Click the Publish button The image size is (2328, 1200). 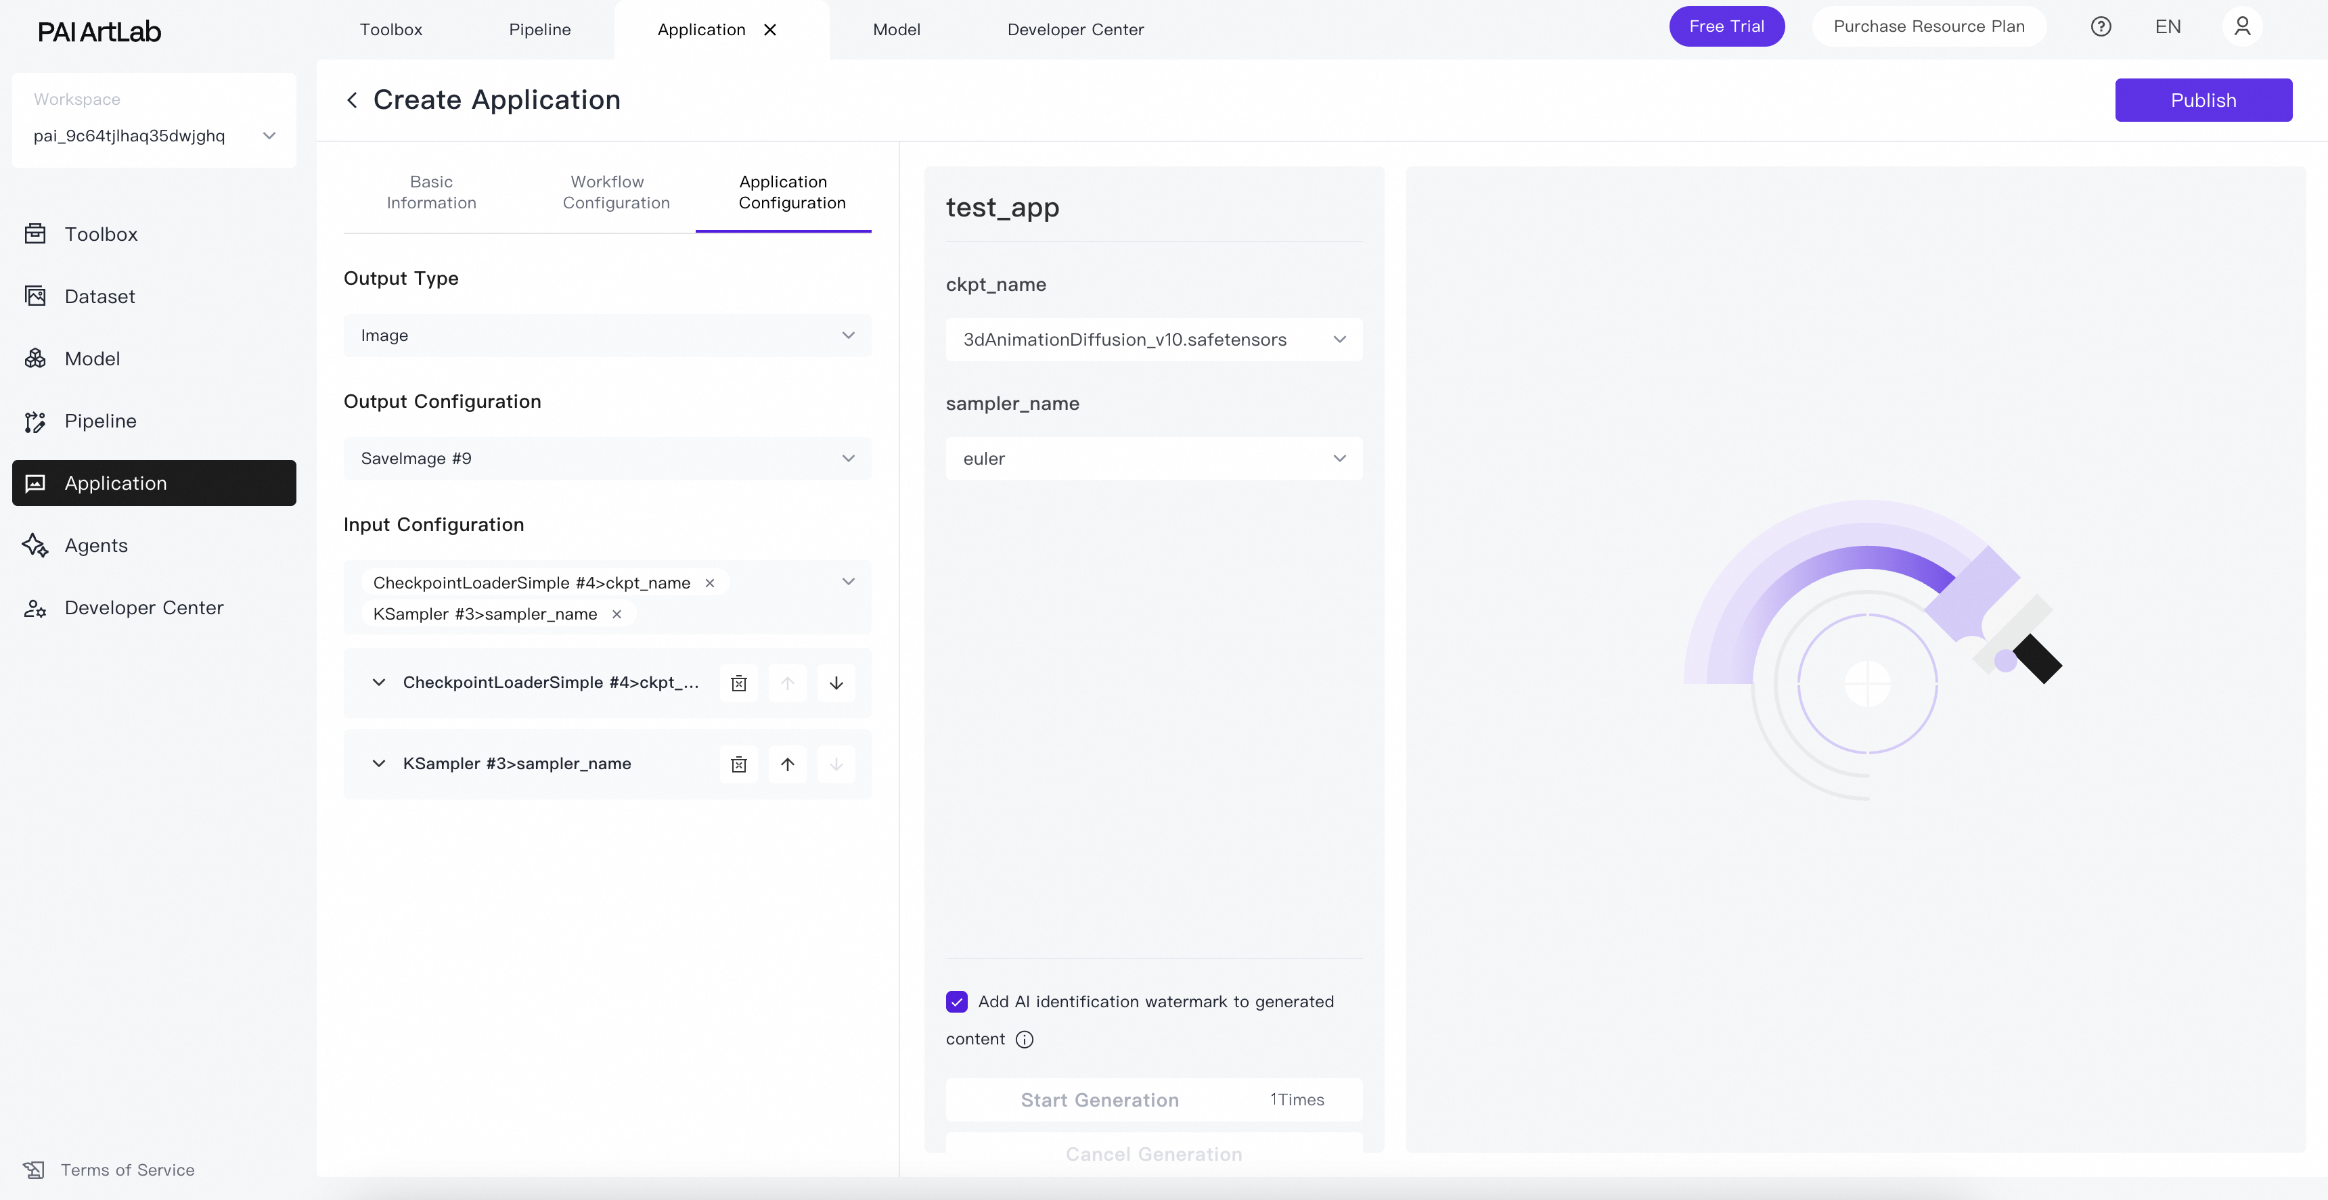pos(2202,100)
